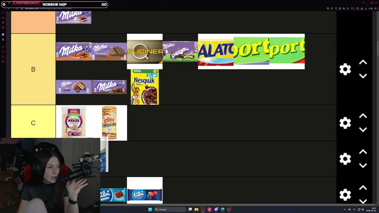Select the Milka Oreo image in tier B
Image resolution: width=379 pixels, height=213 pixels.
[109, 87]
